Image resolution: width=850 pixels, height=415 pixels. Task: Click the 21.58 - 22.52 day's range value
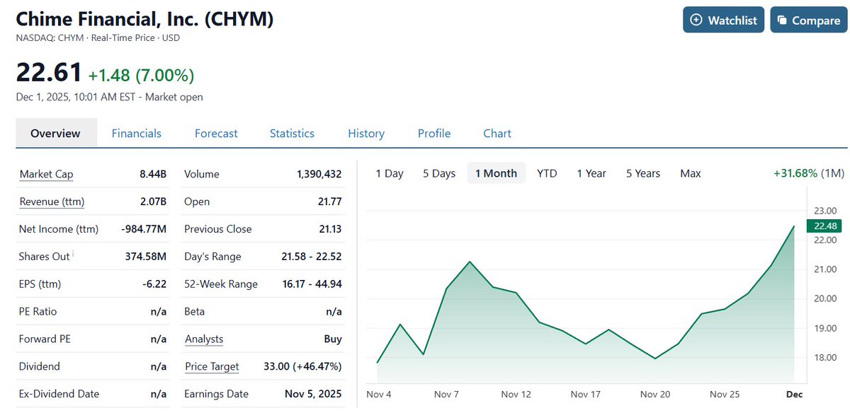(x=312, y=257)
